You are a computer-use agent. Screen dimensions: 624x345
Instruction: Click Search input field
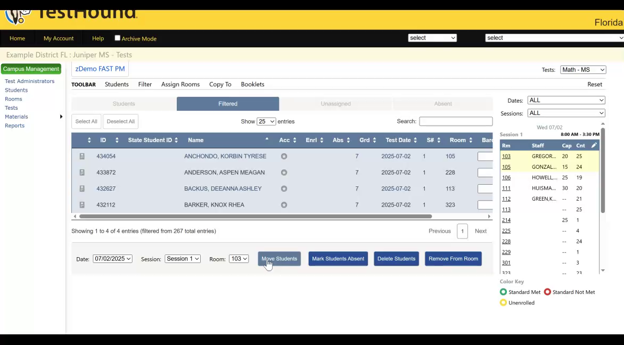tap(456, 121)
